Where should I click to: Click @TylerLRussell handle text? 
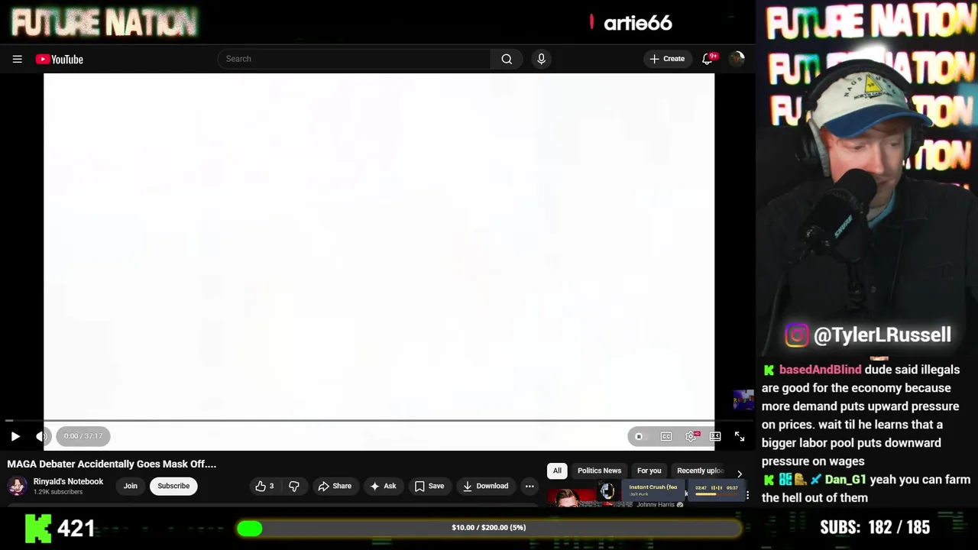click(882, 335)
